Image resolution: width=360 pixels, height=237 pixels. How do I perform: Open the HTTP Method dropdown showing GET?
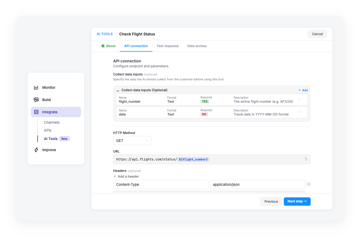[132, 140]
